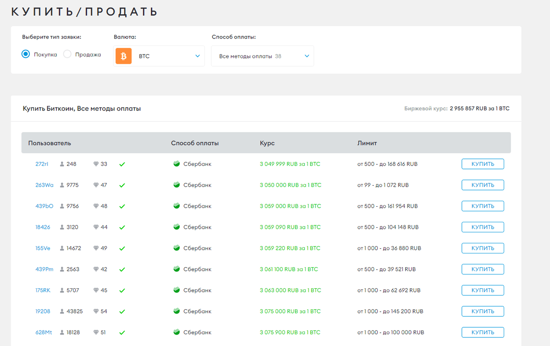Select the Покупка radio button
This screenshot has width=550, height=346.
tap(26, 54)
